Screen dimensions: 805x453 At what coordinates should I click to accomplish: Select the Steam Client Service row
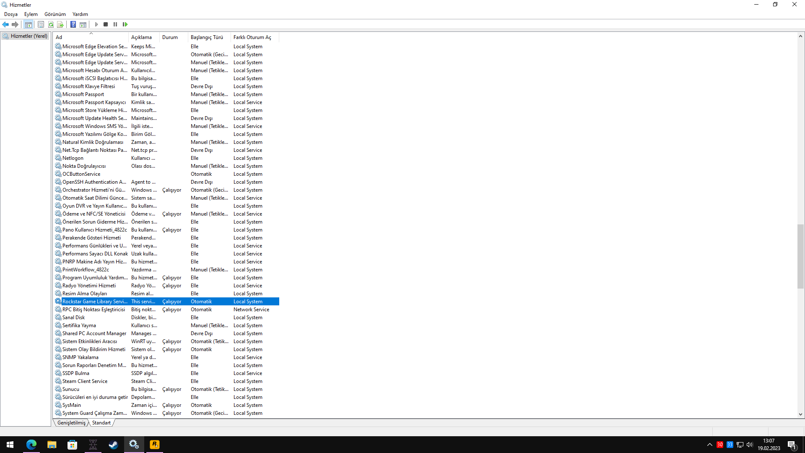[x=85, y=381]
